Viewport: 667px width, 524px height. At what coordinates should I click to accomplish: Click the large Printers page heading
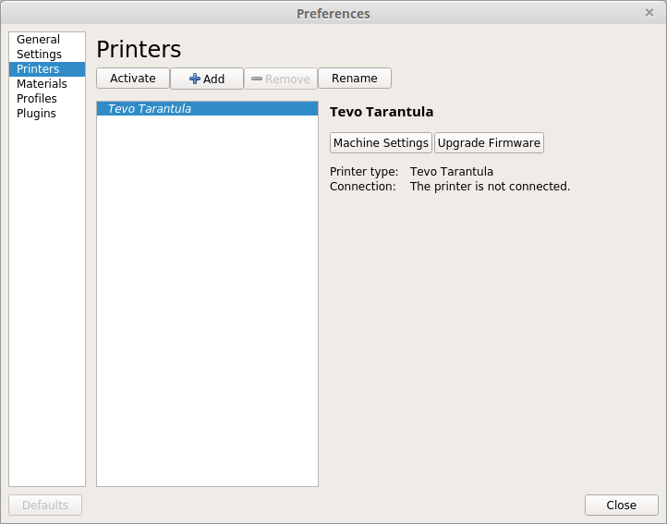point(139,49)
